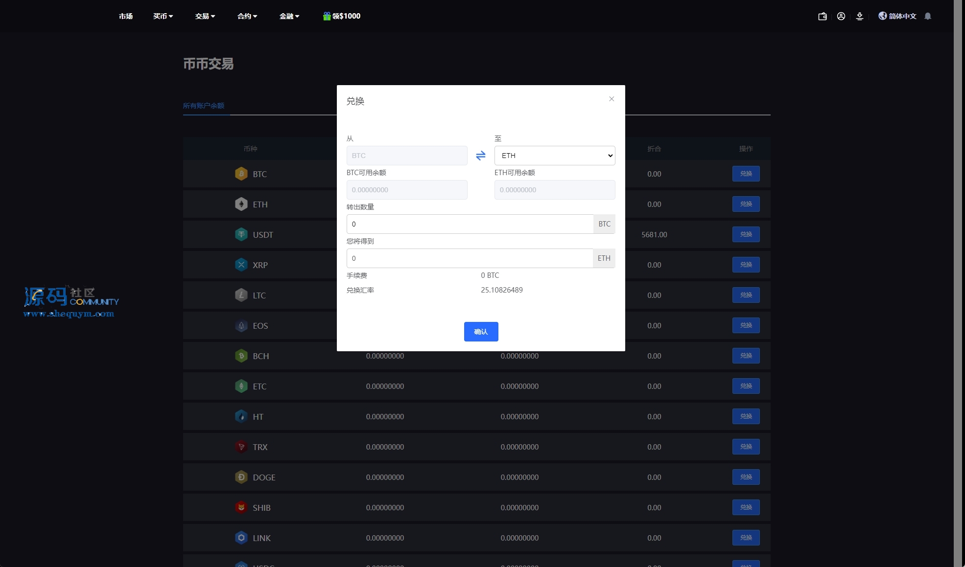The image size is (965, 567).
Task: Open the wallet icon in header
Action: tap(823, 16)
